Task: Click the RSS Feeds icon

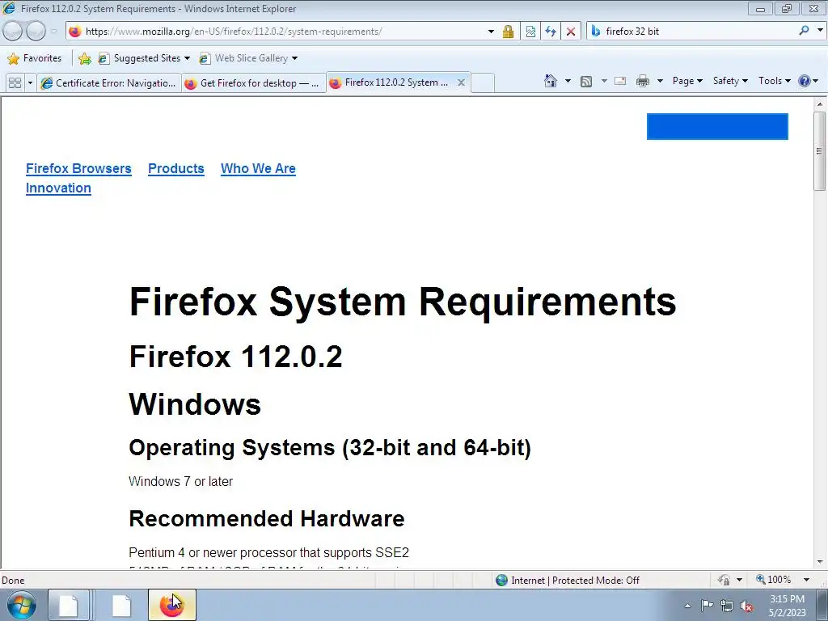Action: [x=585, y=81]
